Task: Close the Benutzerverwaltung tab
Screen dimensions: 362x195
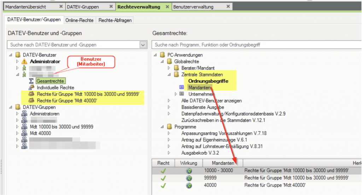Action: click(x=228, y=7)
